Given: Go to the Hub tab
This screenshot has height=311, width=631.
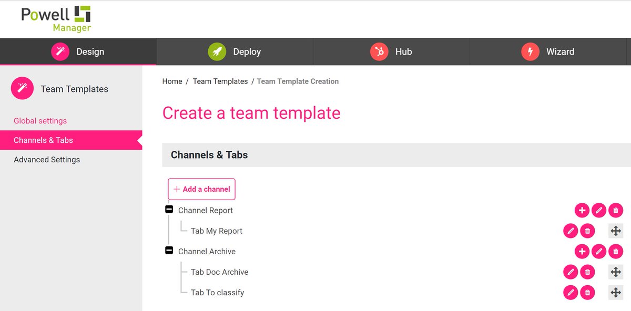Looking at the screenshot, I should [x=391, y=51].
